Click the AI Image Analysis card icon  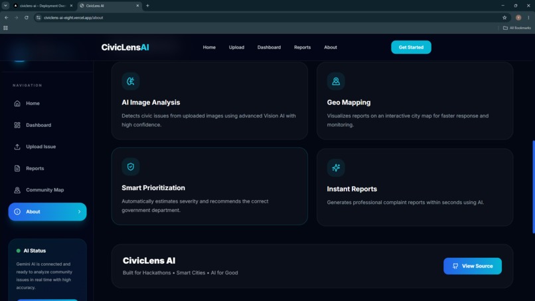click(131, 81)
